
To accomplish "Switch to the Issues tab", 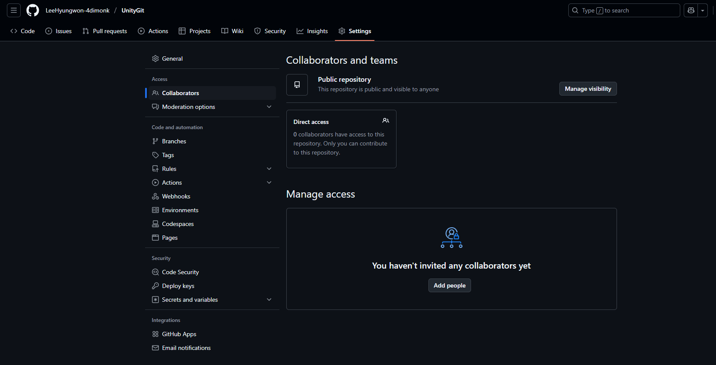I will (x=59, y=31).
